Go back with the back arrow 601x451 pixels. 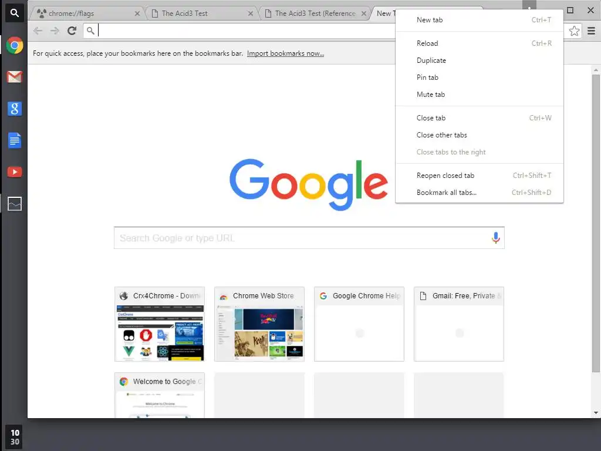click(38, 31)
